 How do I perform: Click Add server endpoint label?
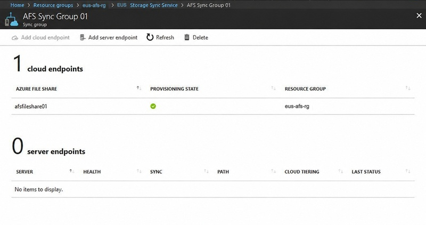click(113, 37)
